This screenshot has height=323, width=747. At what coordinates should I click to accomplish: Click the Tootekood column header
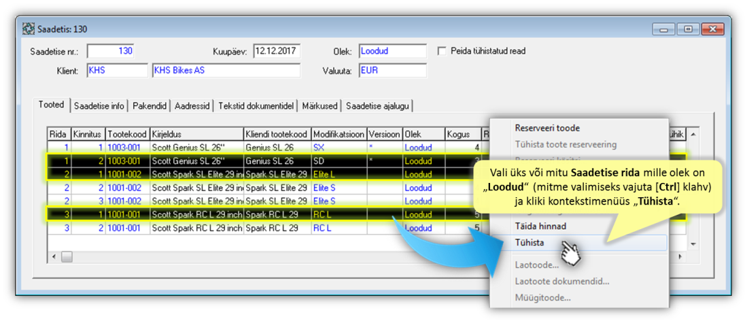pos(128,135)
